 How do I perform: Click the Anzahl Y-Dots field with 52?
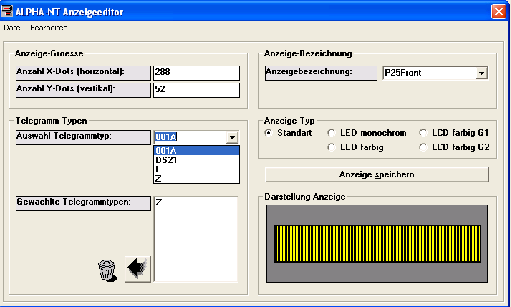[x=197, y=90]
